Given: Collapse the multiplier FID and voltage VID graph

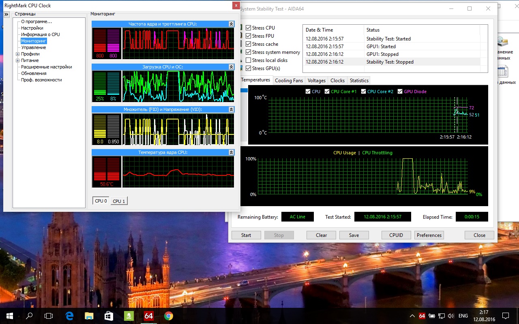Looking at the screenshot, I should pos(231,109).
